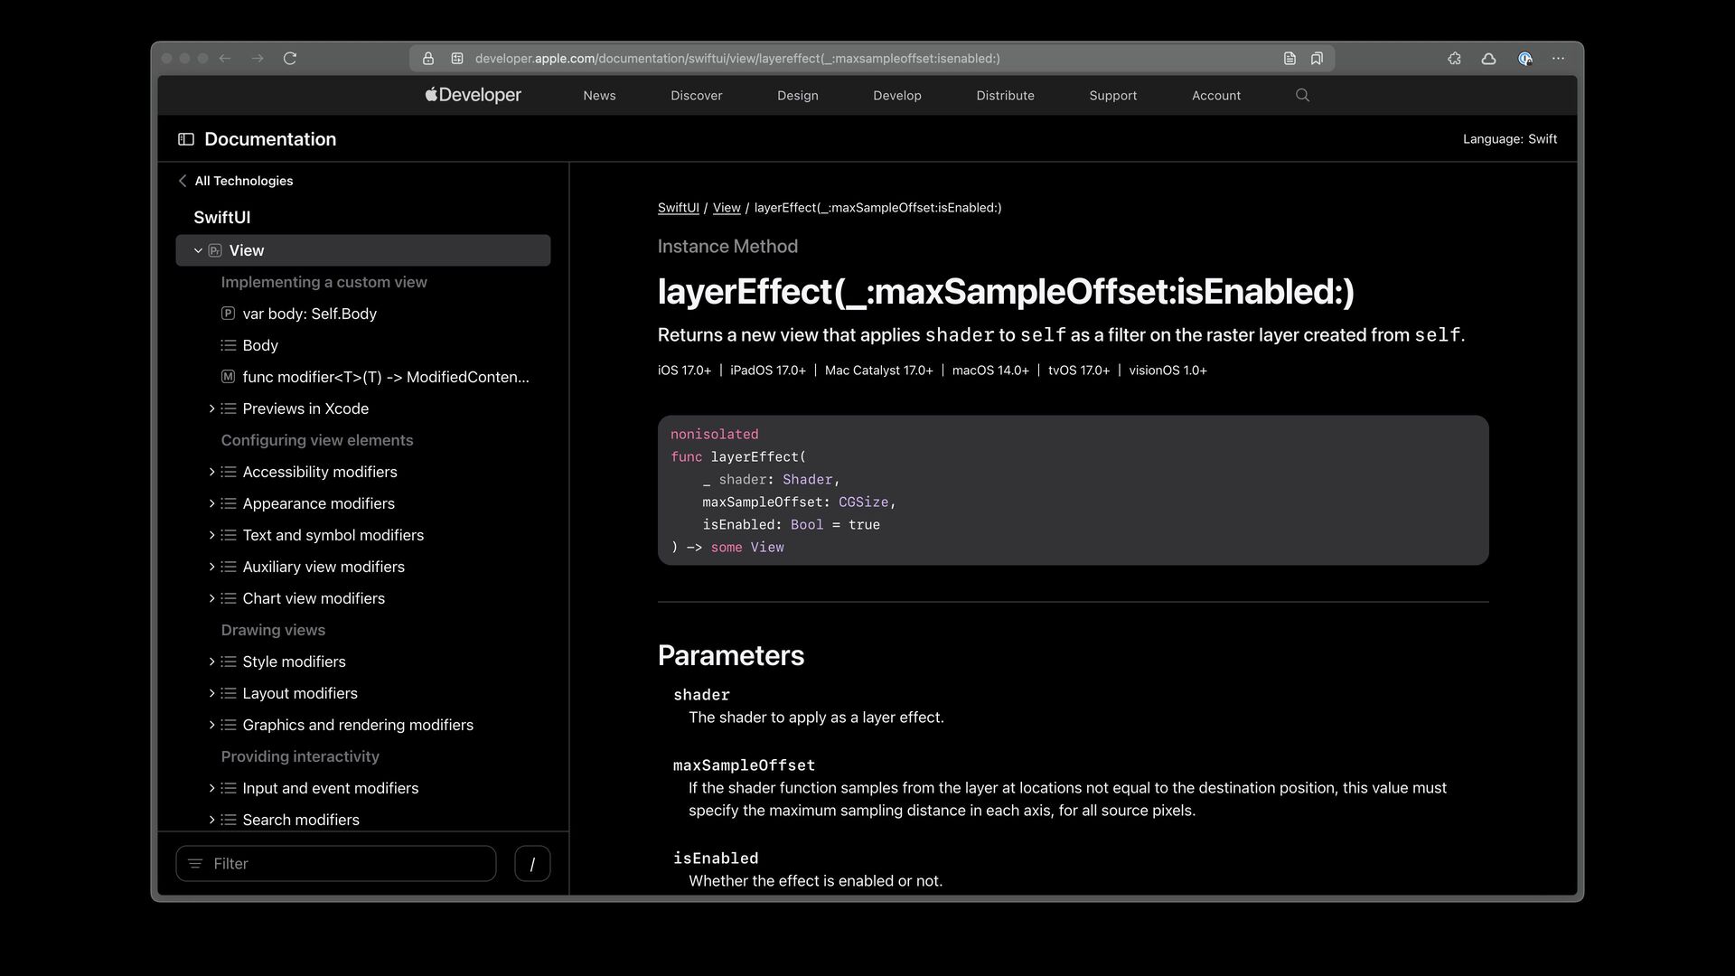Click the Documentation title
Viewport: 1735px width, 976px height.
coord(270,139)
